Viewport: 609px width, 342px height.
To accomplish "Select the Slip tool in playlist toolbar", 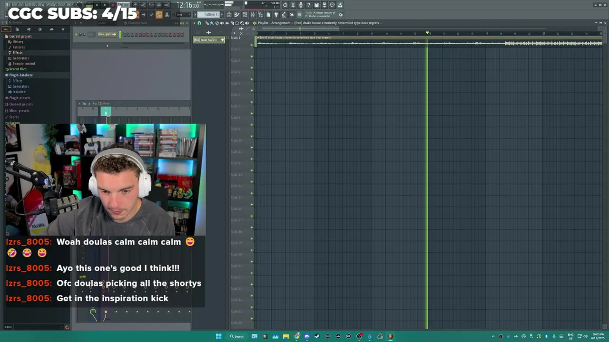I will pos(227,23).
